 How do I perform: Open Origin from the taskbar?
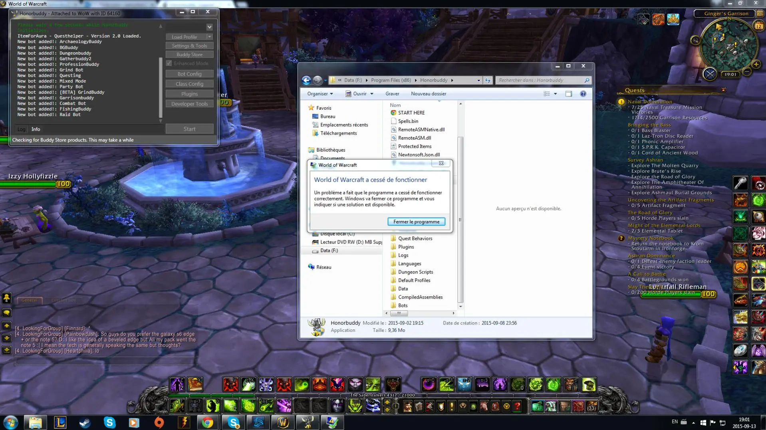159,422
